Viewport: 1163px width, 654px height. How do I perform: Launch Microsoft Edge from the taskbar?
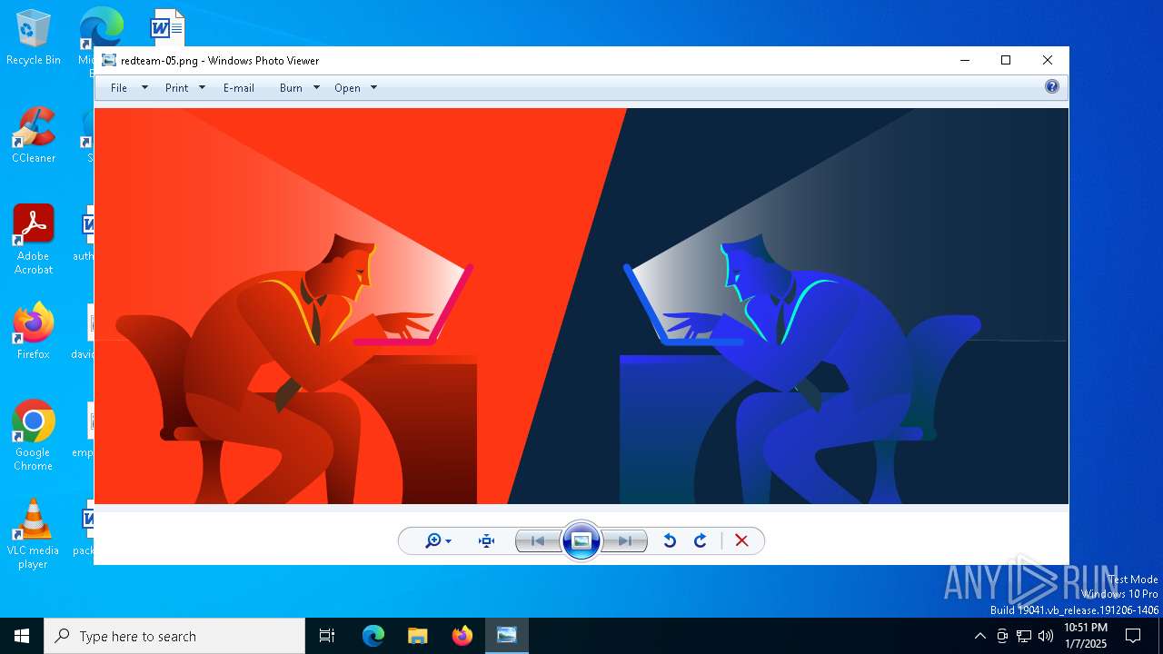click(x=373, y=636)
